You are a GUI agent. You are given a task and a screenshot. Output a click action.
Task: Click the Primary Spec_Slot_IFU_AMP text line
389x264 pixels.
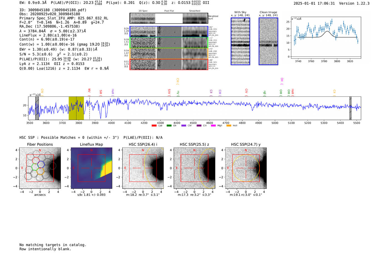[x=64, y=18]
